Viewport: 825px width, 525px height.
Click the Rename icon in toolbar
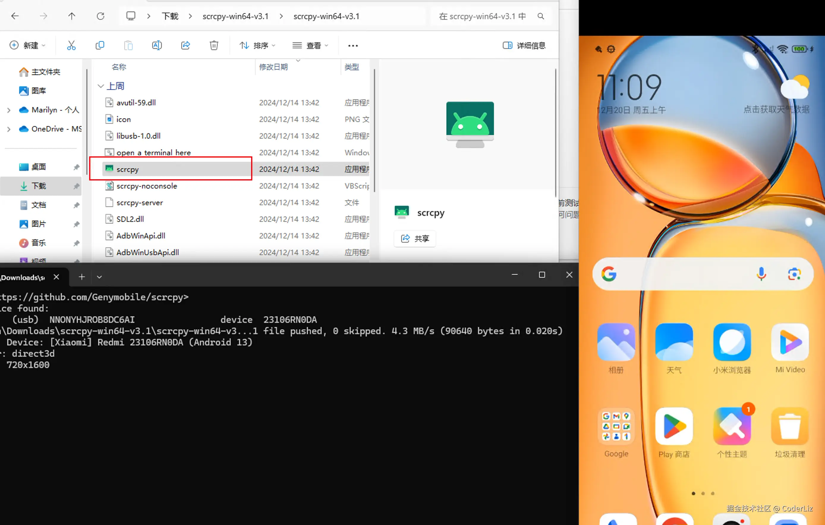pyautogui.click(x=157, y=45)
